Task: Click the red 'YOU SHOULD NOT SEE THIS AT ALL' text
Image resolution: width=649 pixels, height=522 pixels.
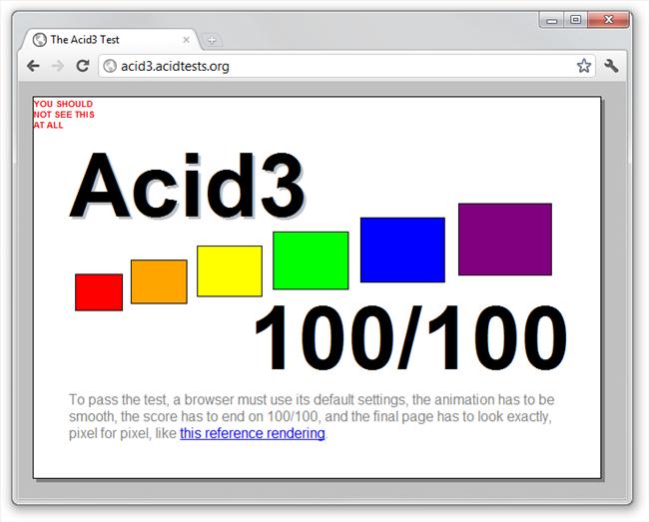Action: point(64,115)
